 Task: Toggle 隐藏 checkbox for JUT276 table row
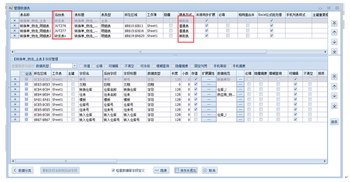[171, 26]
